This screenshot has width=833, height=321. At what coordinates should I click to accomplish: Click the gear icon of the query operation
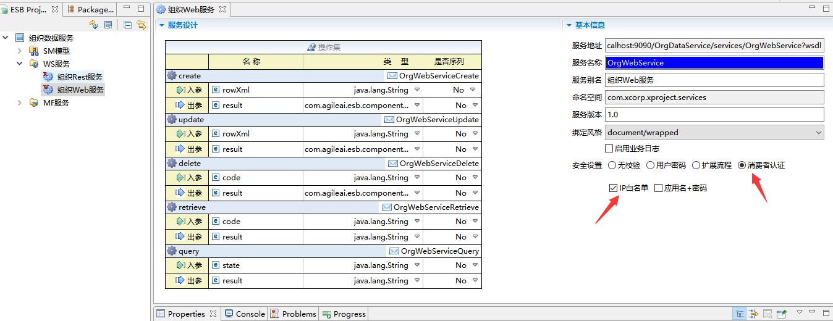point(172,251)
